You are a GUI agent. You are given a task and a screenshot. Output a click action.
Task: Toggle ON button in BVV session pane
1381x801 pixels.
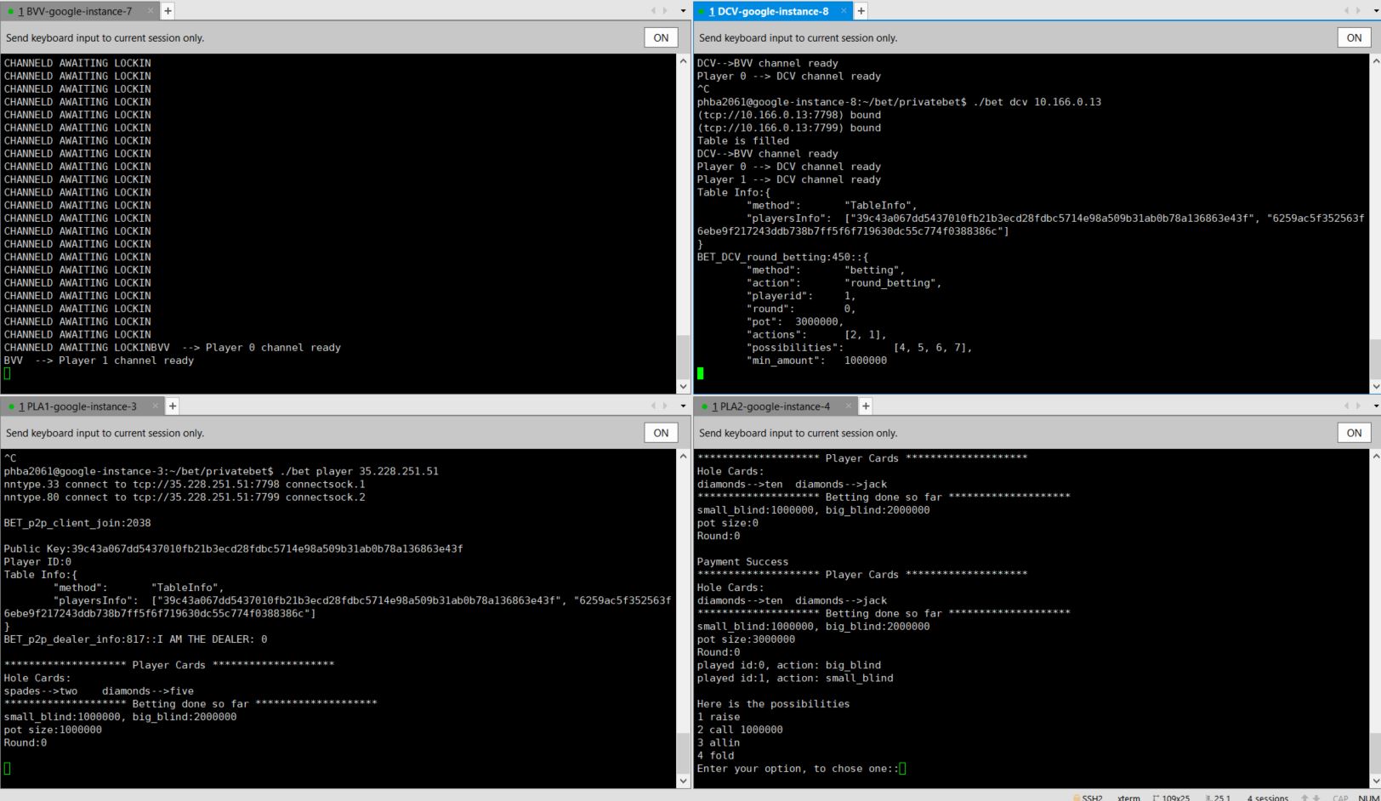pos(661,37)
